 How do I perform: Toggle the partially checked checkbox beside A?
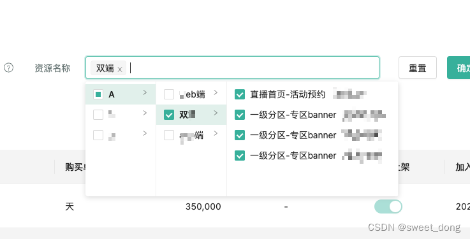click(x=98, y=94)
